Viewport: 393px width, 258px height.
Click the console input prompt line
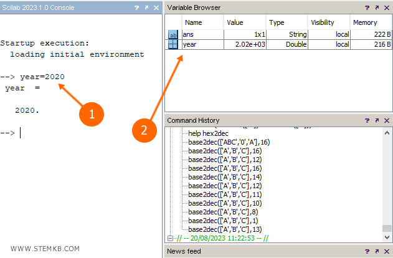(x=81, y=133)
